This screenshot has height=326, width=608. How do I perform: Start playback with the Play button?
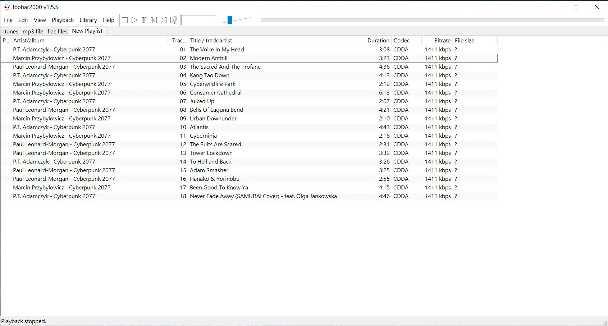coord(134,20)
